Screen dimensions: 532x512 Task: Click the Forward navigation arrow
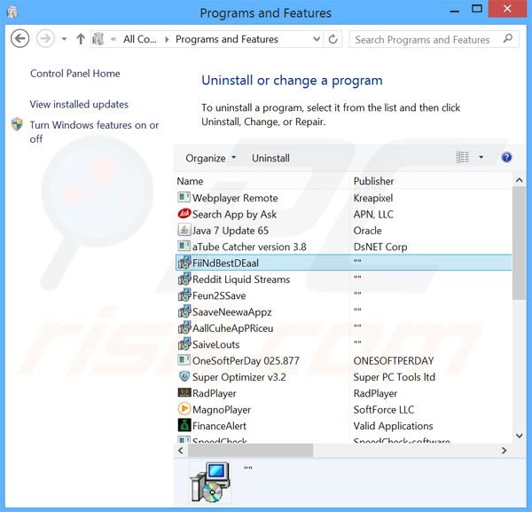45,39
